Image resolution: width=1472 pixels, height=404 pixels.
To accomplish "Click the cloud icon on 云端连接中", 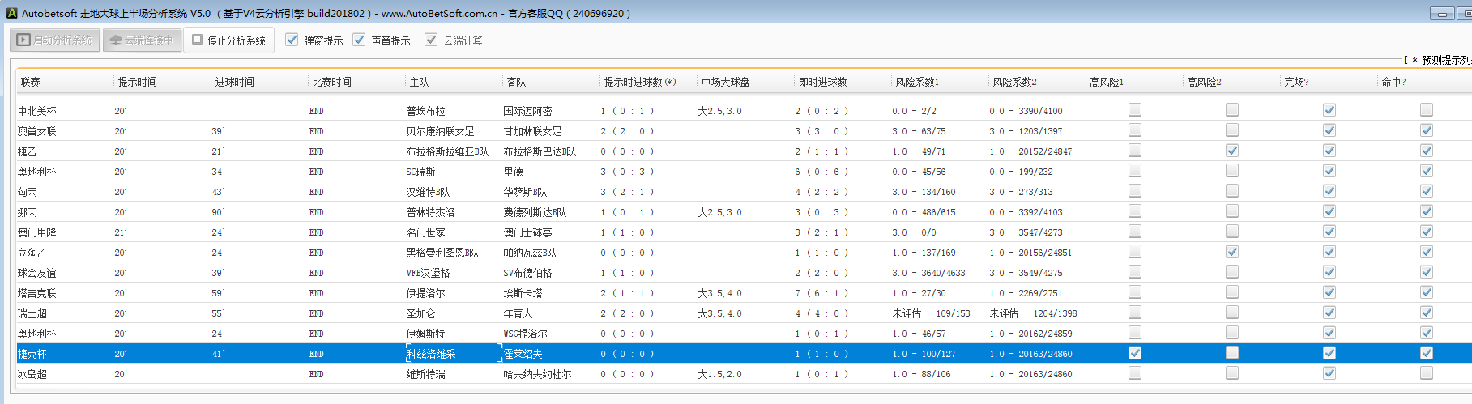I will pos(116,40).
